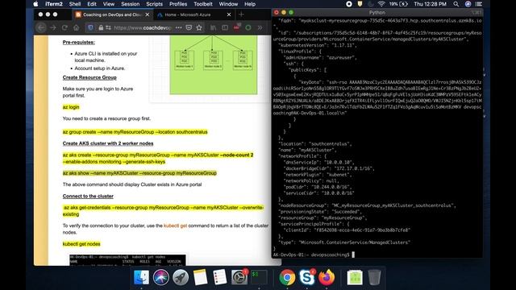516x290 pixels.
Task: Go forward in Firefox
Action: pos(53,27)
